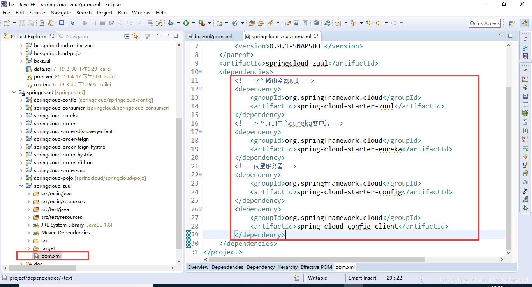
Task: Click the Open console monitor icon
Action: 62,23
